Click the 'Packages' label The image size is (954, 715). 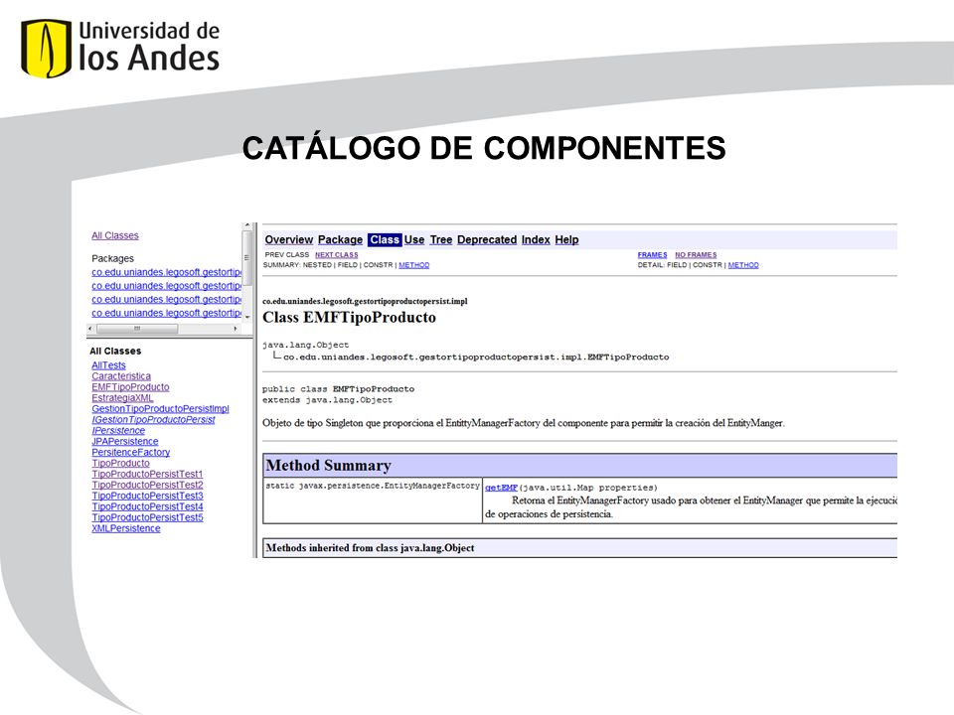pos(112,258)
